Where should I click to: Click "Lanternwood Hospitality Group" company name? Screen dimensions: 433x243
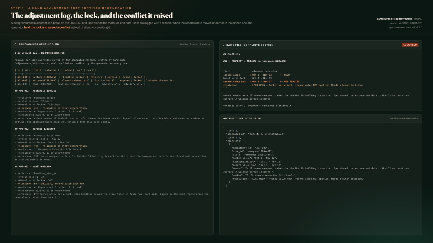pos(394,19)
